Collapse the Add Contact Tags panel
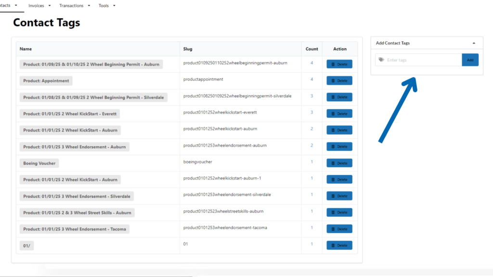493x277 pixels. (474, 43)
